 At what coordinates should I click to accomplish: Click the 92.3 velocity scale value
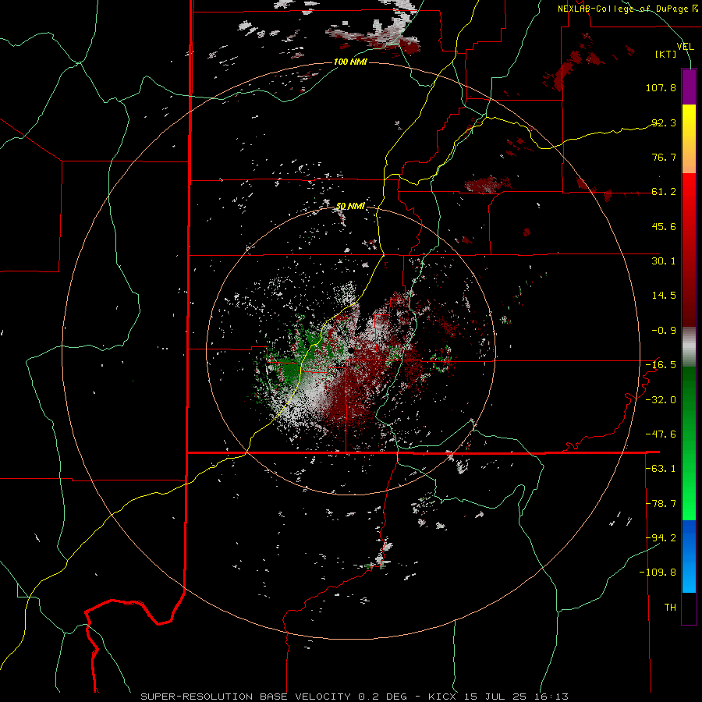[664, 122]
